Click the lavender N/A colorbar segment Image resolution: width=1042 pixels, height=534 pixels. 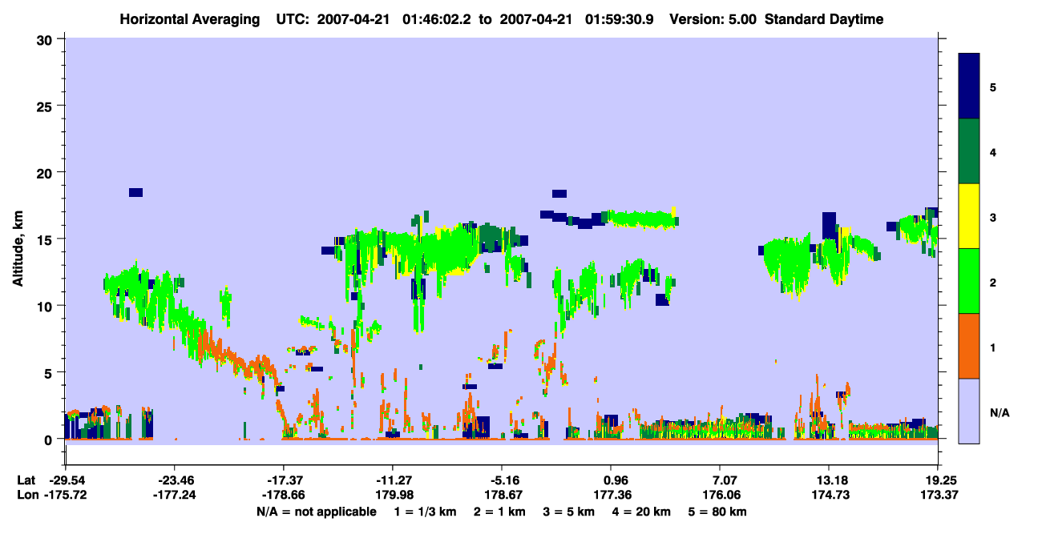pyautogui.click(x=969, y=411)
